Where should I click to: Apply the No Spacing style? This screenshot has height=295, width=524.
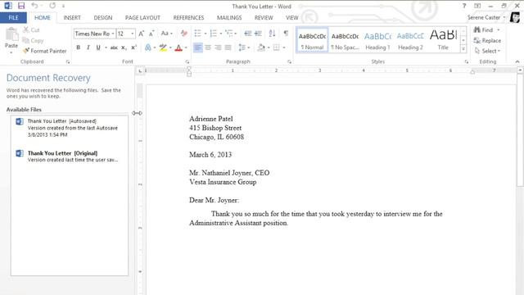tap(345, 40)
